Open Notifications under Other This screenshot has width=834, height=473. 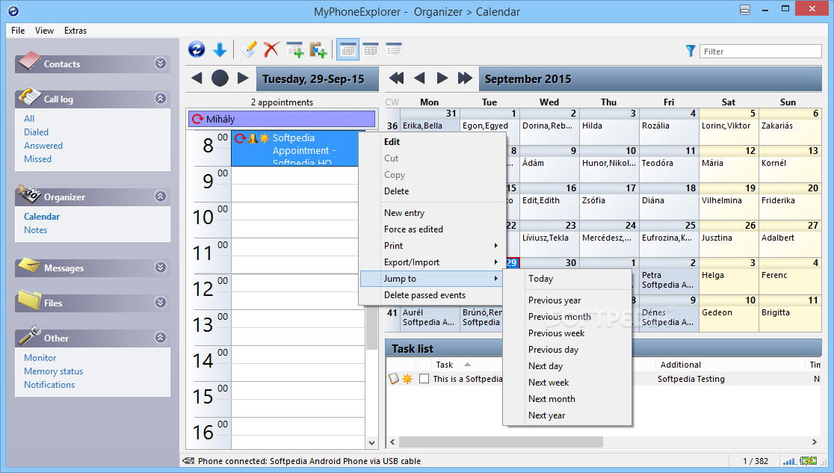point(49,384)
